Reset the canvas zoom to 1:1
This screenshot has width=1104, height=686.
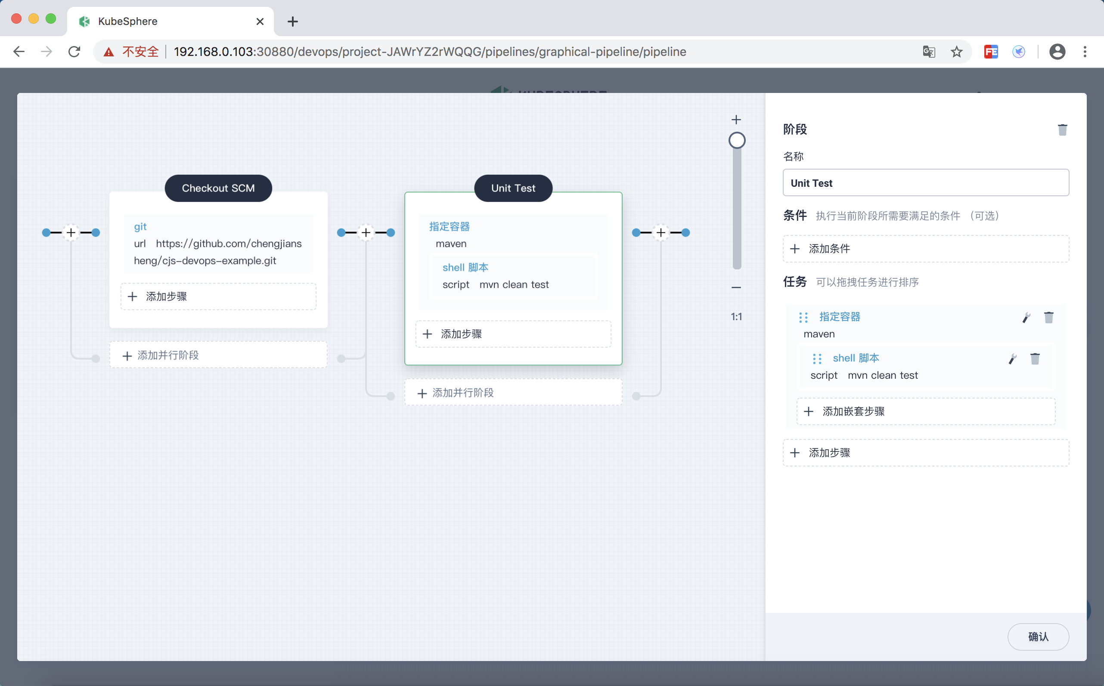[x=736, y=317]
